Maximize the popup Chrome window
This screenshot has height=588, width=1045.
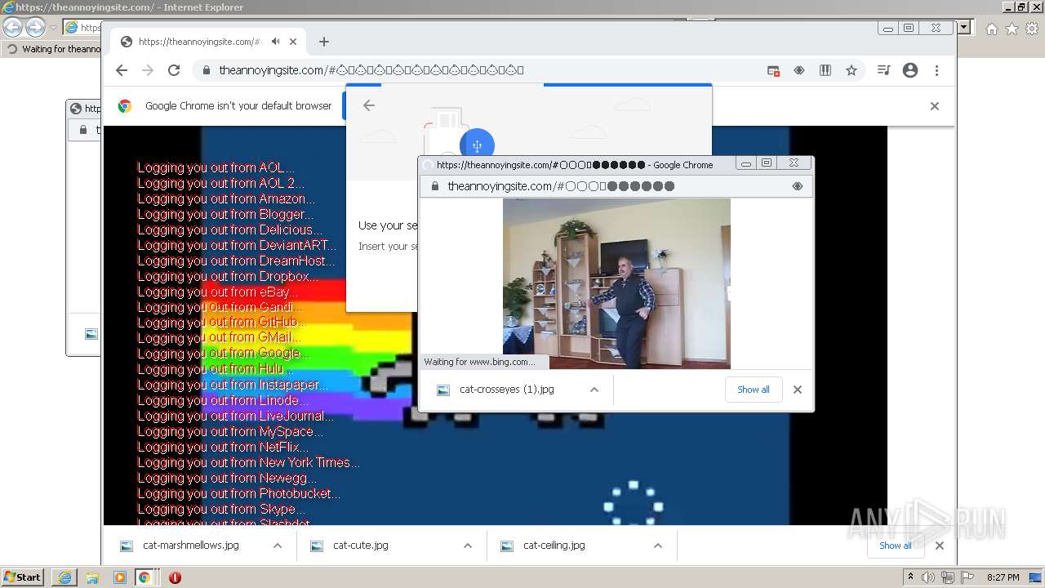tap(767, 163)
